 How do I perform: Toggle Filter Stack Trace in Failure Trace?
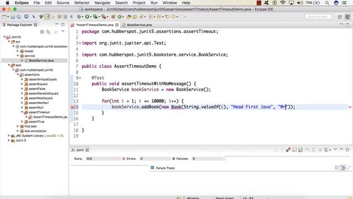(x=343, y=167)
